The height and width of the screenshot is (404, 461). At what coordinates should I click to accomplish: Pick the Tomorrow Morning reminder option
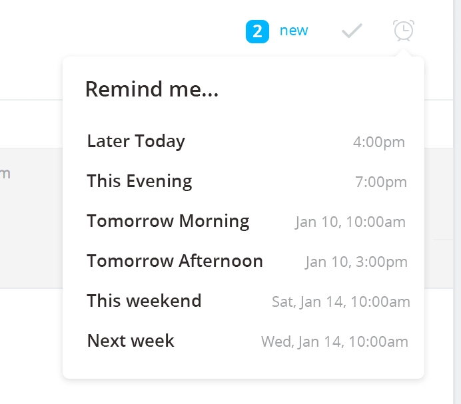243,221
